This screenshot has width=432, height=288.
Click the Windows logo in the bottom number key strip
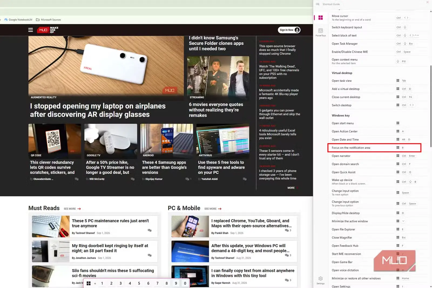89,283
